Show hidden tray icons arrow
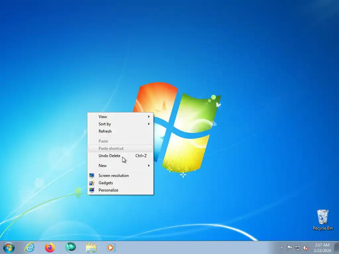 281,248
